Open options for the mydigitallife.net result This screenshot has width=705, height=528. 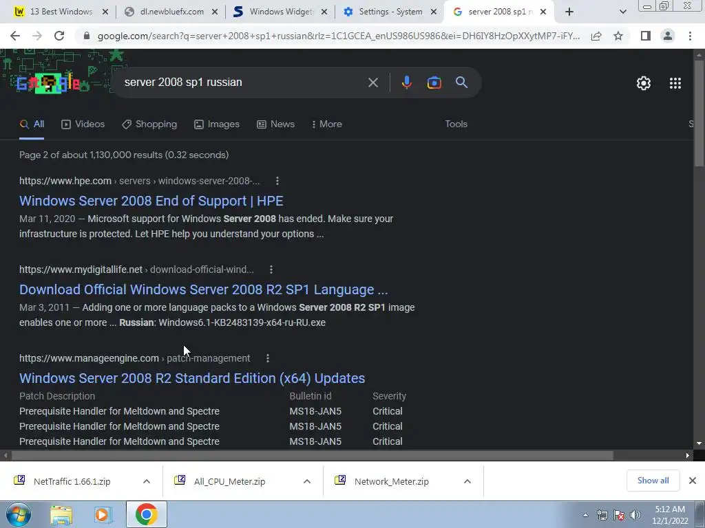[x=271, y=269]
